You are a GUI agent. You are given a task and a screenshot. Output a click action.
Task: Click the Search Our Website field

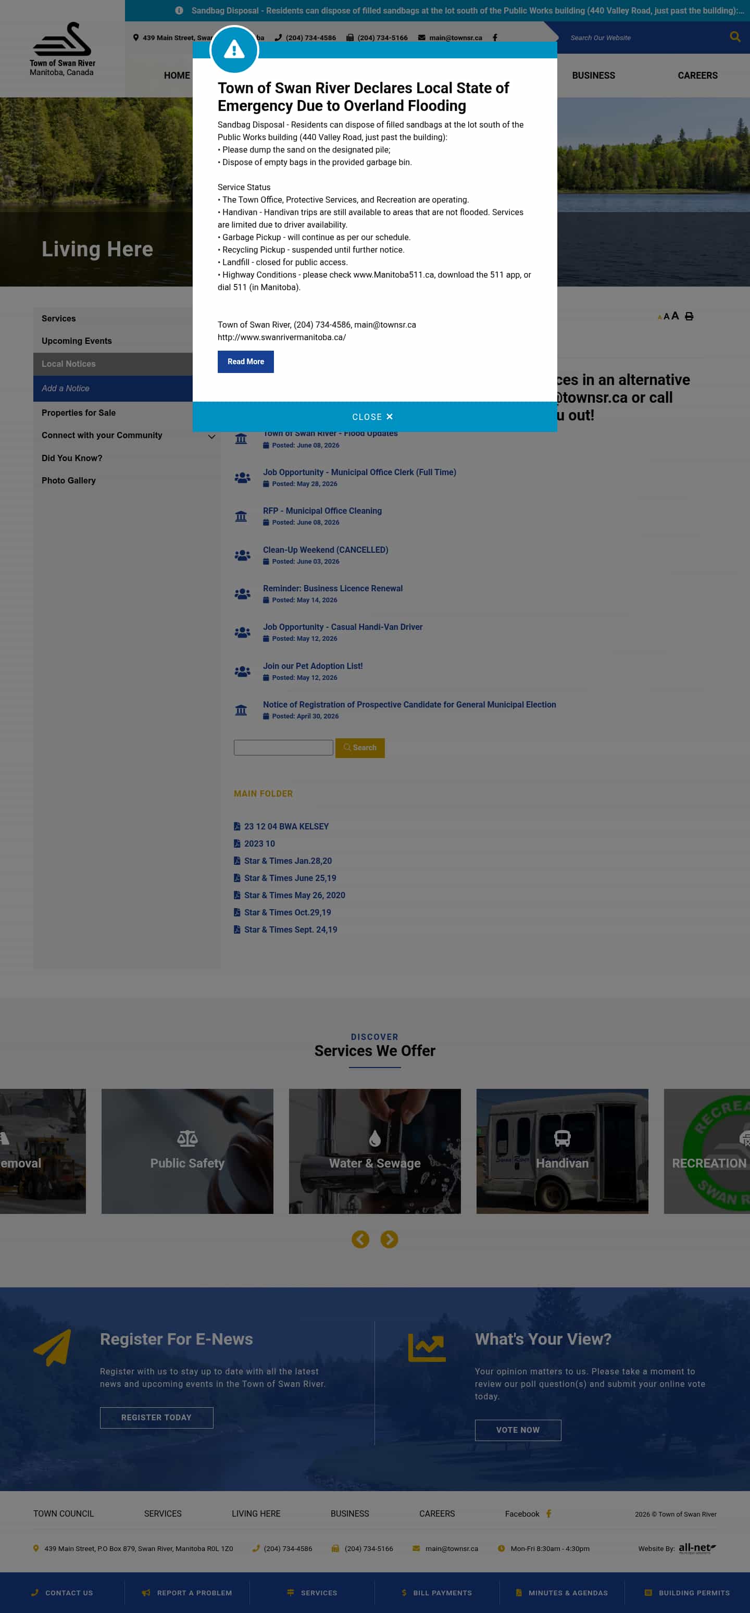[644, 38]
